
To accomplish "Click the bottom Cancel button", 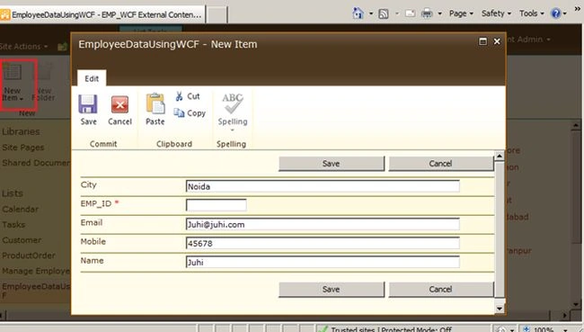I will click(440, 289).
